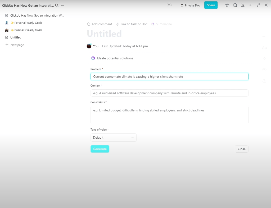
Task: Click Link to task or Doc
Action: point(132,24)
